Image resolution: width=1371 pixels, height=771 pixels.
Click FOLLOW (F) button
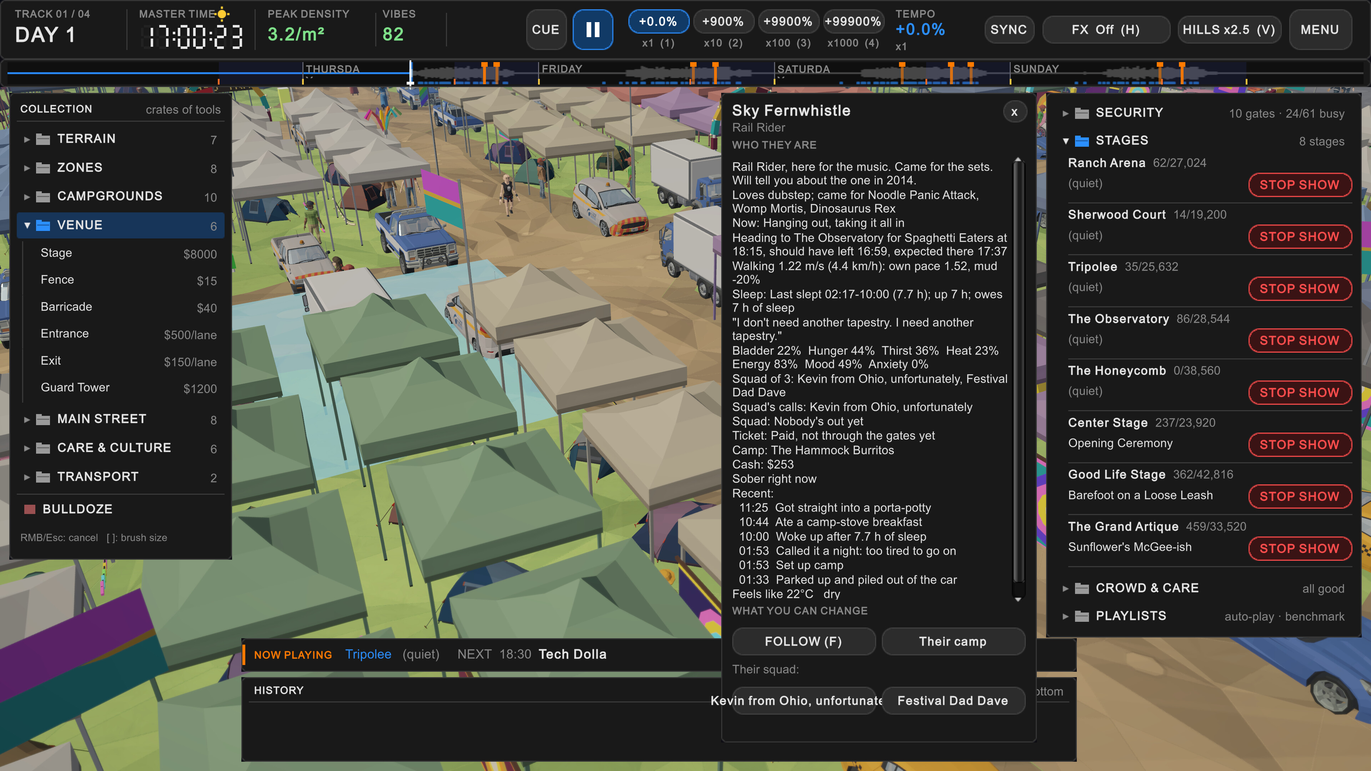tap(804, 642)
